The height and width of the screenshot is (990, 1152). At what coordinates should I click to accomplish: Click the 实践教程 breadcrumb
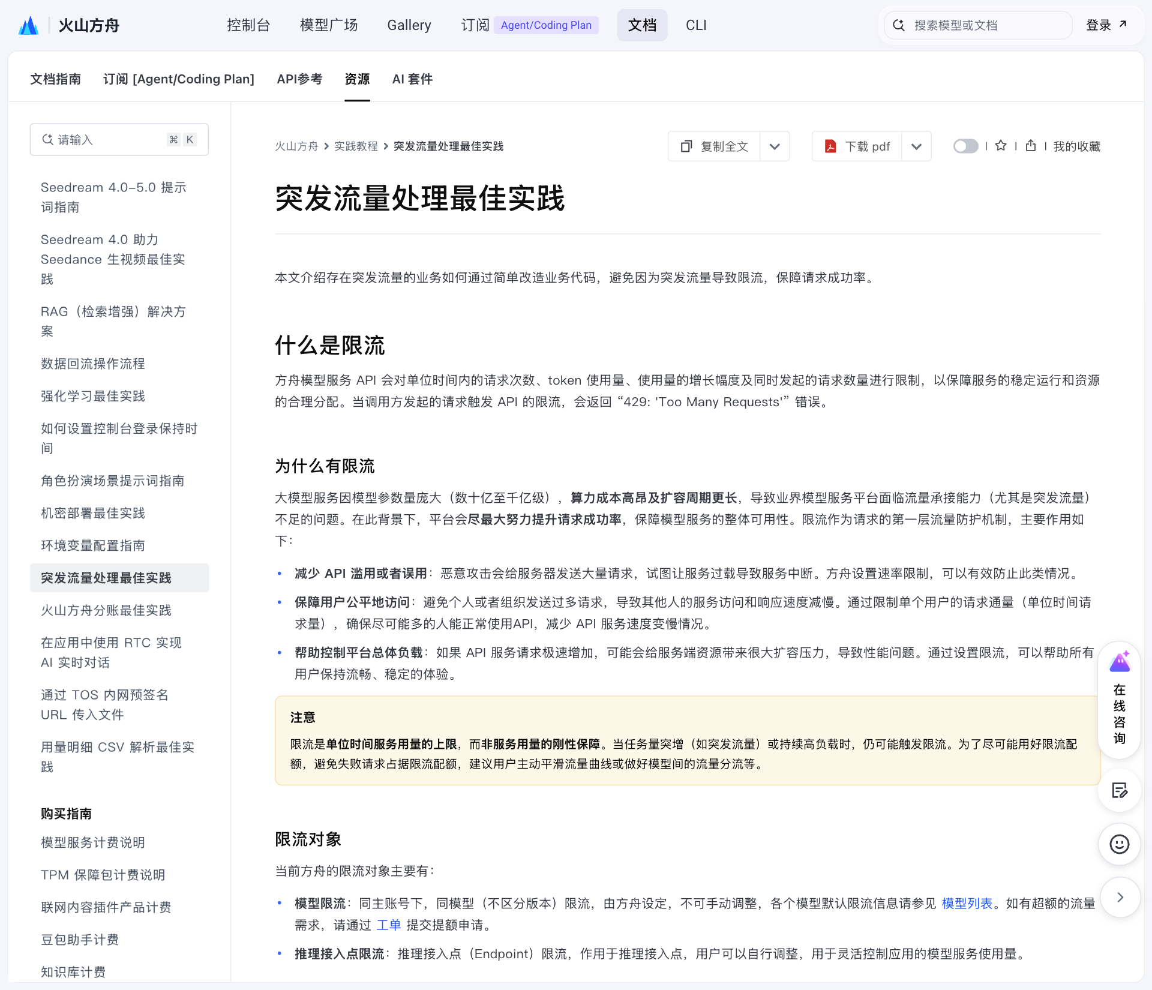click(x=356, y=146)
